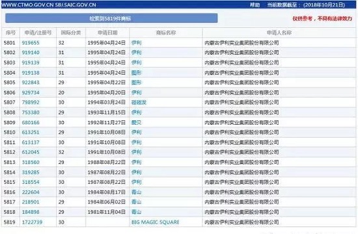Open 伊利 trademark in row 5815
Screen dimensions: 358x234
click(136, 182)
